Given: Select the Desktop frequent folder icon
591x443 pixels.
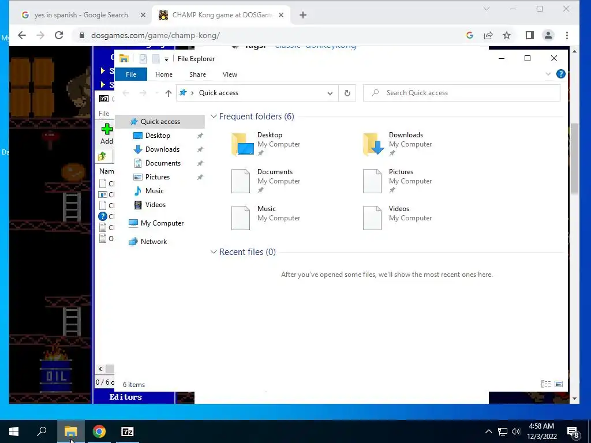Looking at the screenshot, I should coord(242,144).
